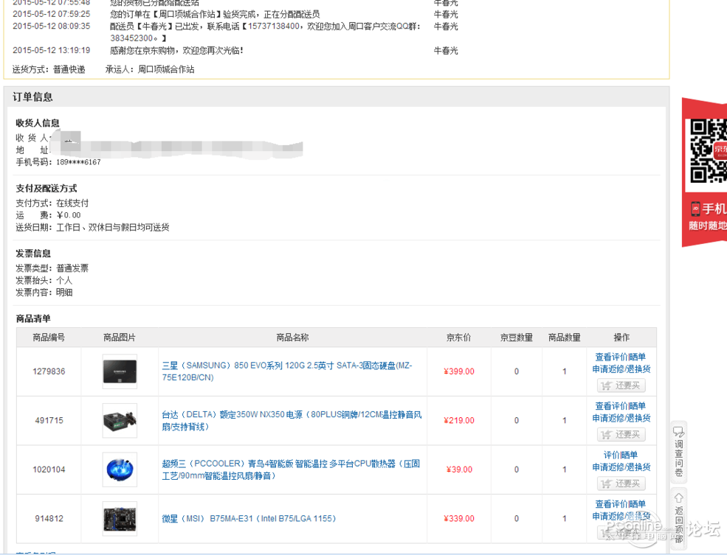Click the ¥399.00 price

(x=459, y=371)
